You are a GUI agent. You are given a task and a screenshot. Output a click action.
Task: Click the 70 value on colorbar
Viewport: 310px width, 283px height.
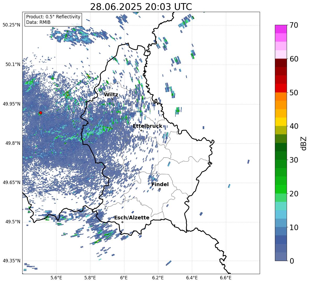tap(294, 25)
